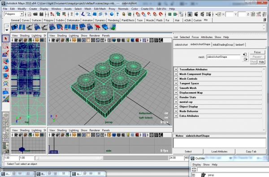Click the shelf icon labeled His

(30, 27)
